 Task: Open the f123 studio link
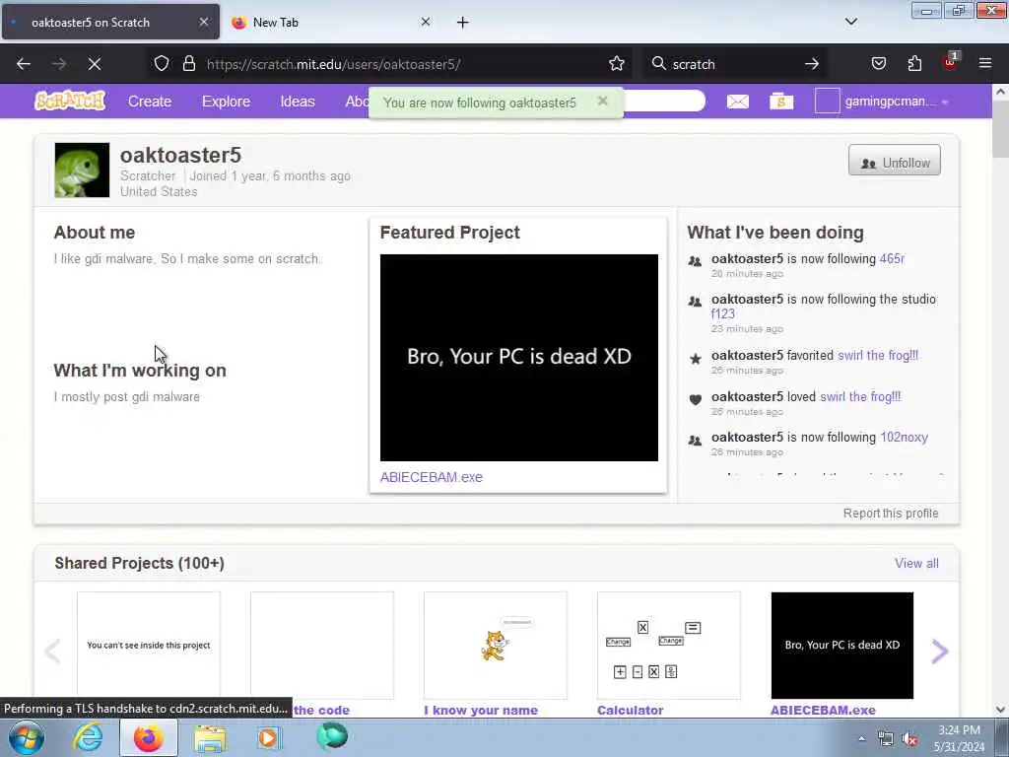coord(722,313)
